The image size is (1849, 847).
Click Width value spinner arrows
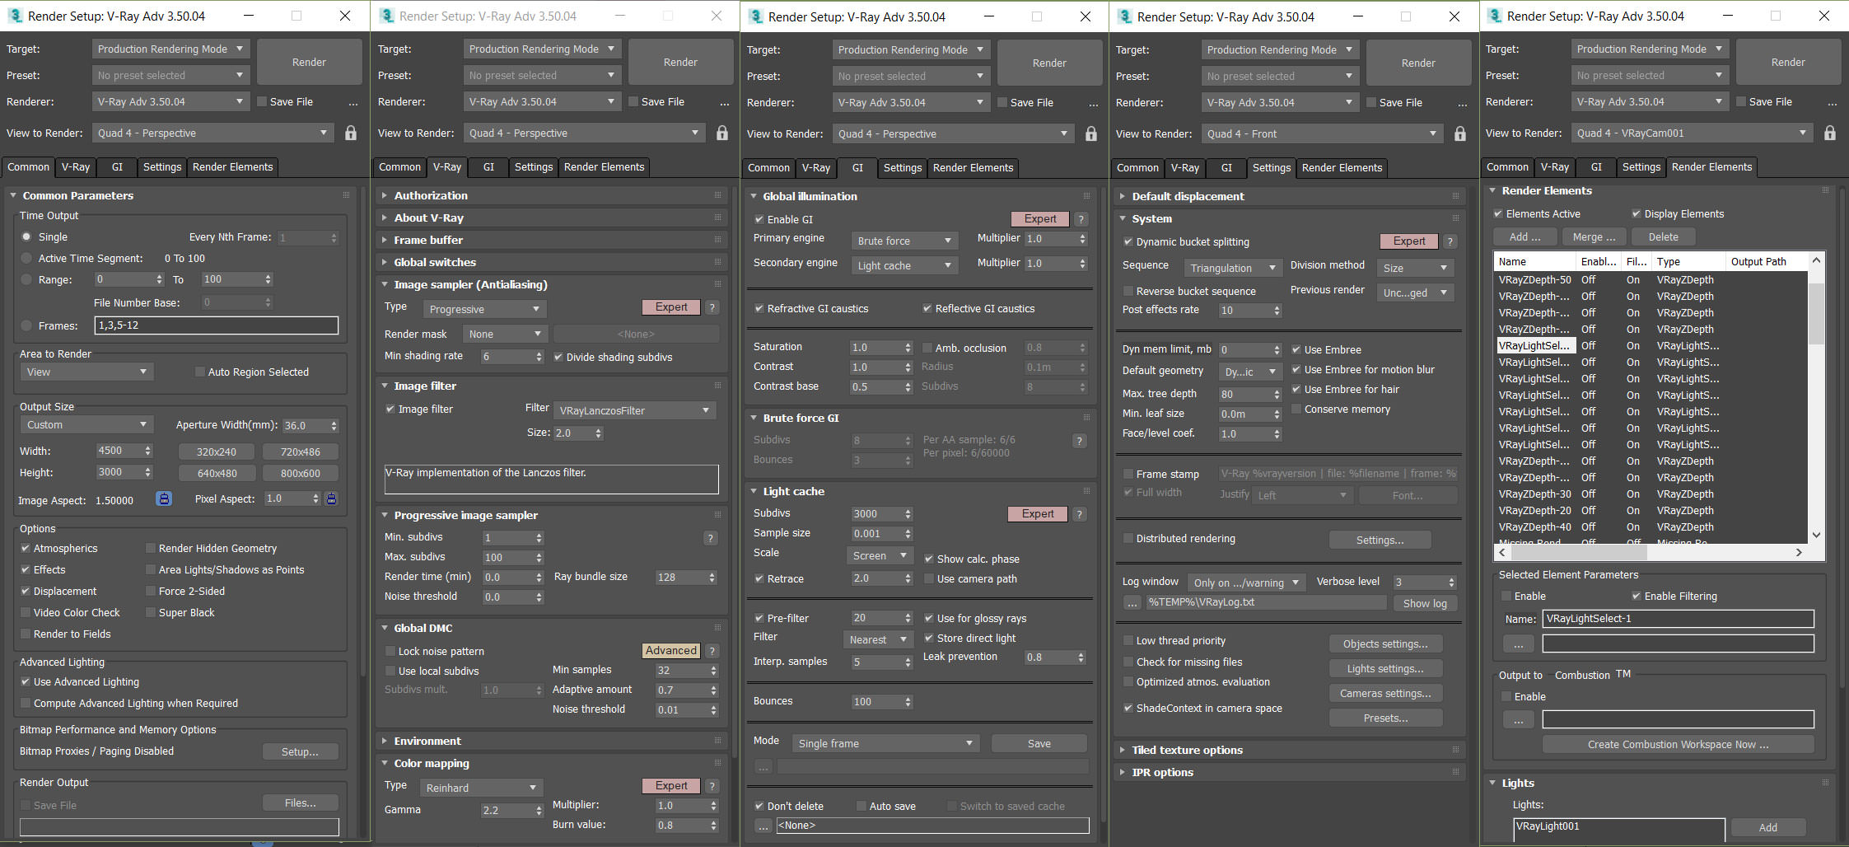click(x=147, y=451)
